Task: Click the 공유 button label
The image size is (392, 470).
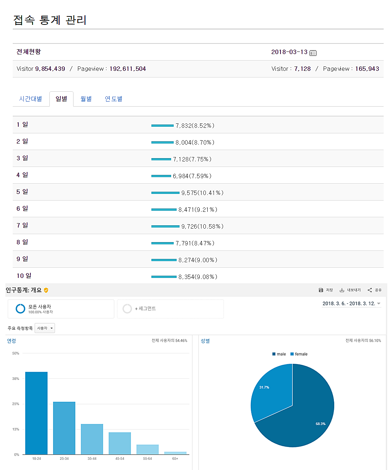Action: pyautogui.click(x=378, y=290)
